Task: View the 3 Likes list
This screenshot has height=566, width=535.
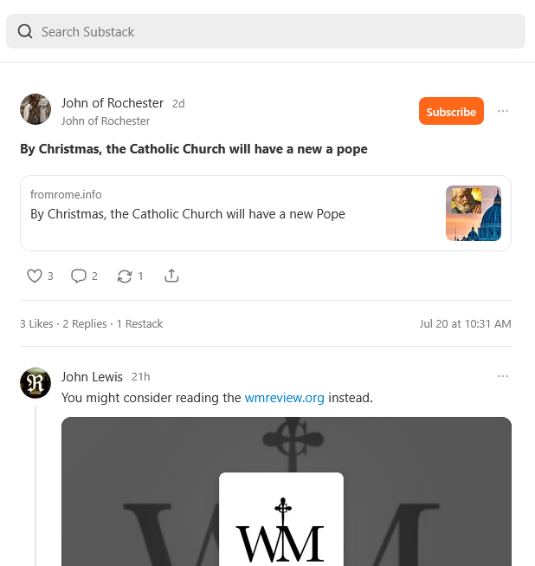Action: click(x=36, y=323)
